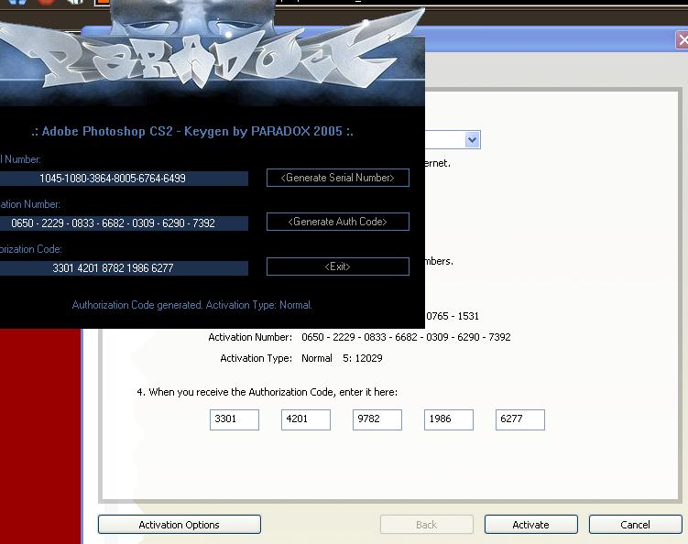Click the Generate Serial Number button
The width and height of the screenshot is (688, 544).
click(x=337, y=178)
